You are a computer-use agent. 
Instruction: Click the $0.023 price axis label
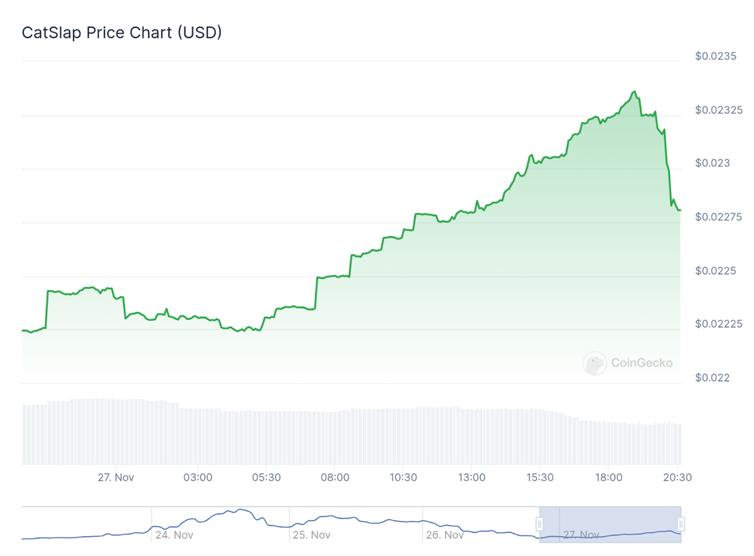point(712,163)
